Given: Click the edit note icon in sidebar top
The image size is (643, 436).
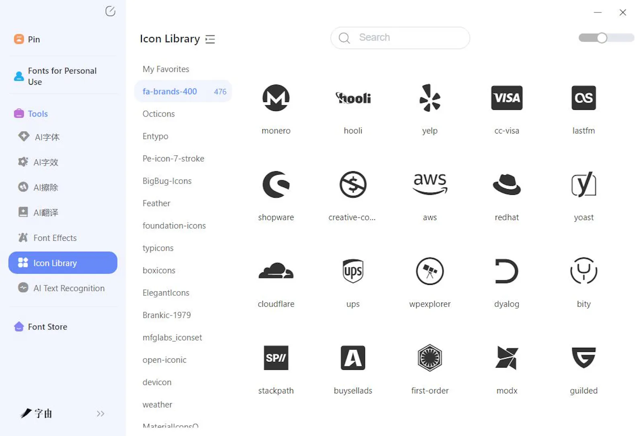Looking at the screenshot, I should 110,11.
